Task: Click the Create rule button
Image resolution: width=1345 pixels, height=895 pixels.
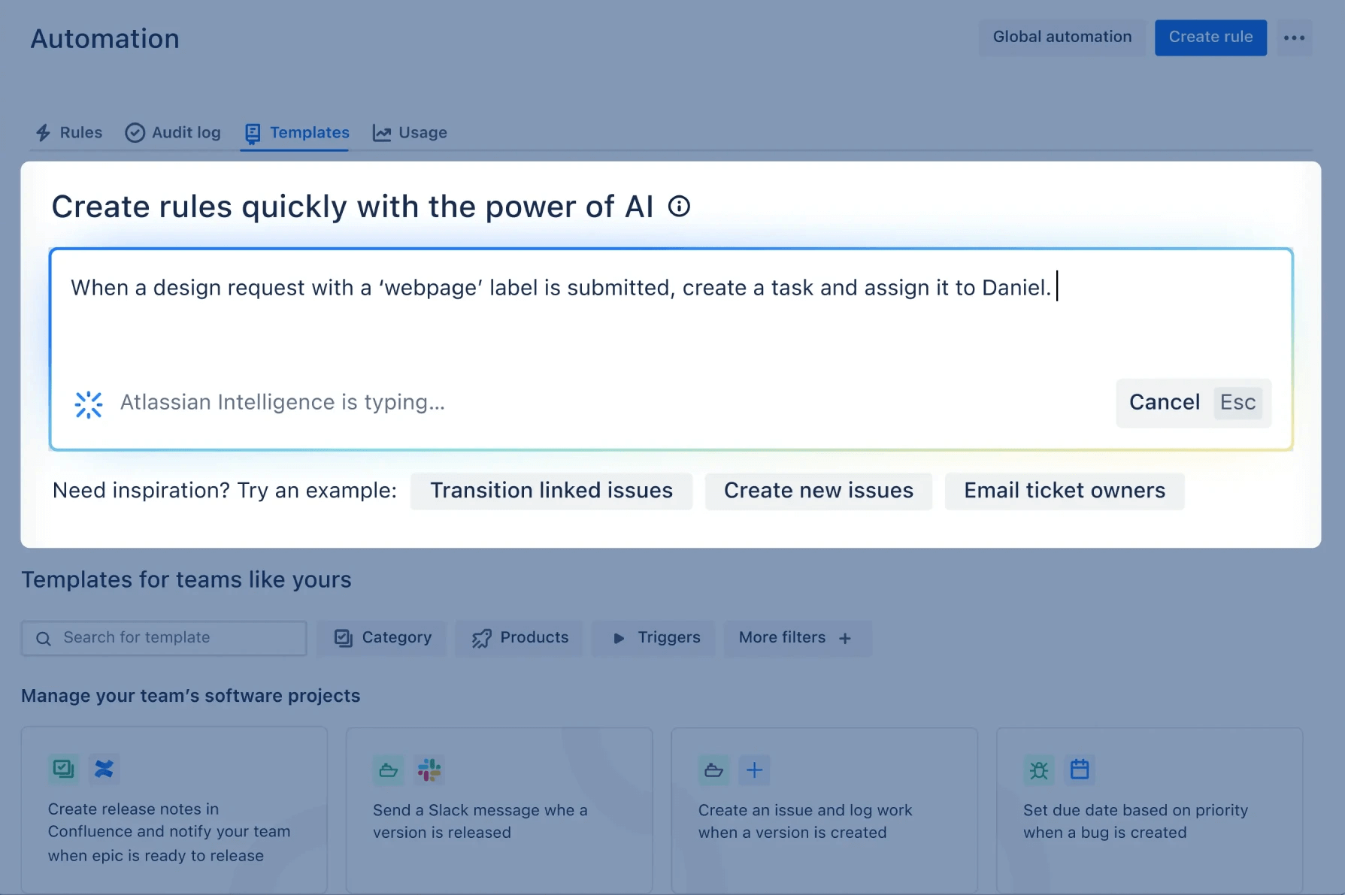Action: point(1210,37)
